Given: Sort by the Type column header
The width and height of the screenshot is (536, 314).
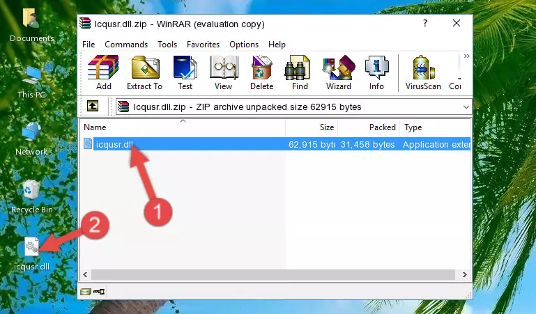Looking at the screenshot, I should pos(436,127).
